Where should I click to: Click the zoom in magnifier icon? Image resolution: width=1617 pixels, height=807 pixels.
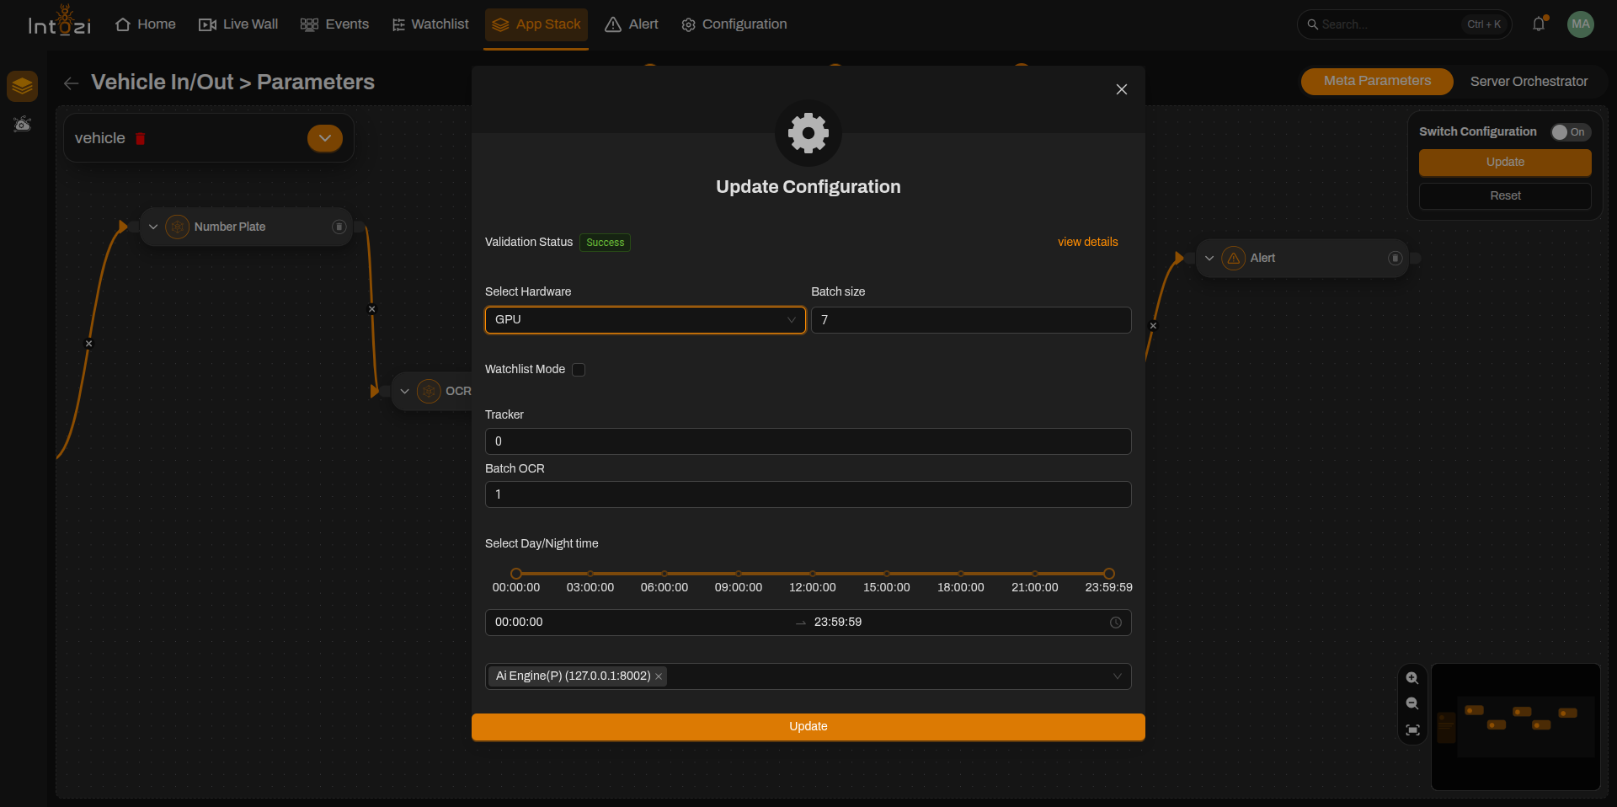pyautogui.click(x=1412, y=678)
